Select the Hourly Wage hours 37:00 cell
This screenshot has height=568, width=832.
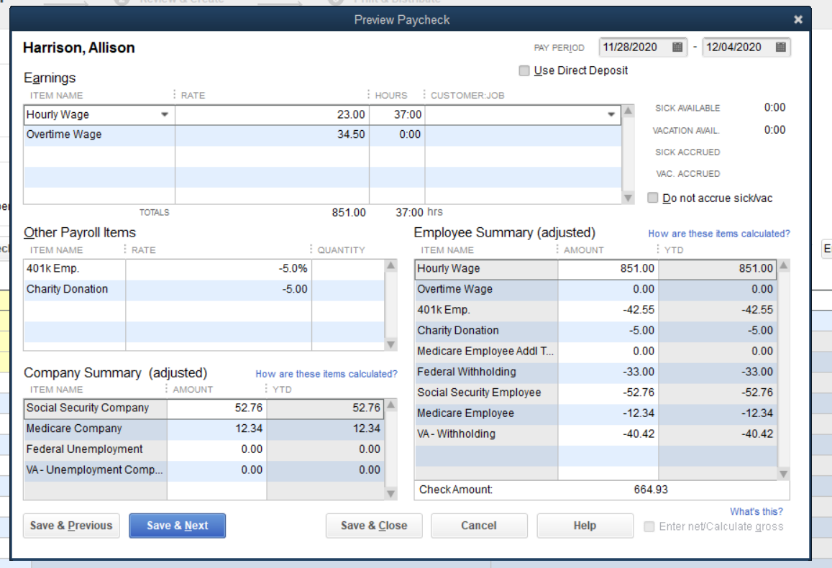click(x=397, y=114)
